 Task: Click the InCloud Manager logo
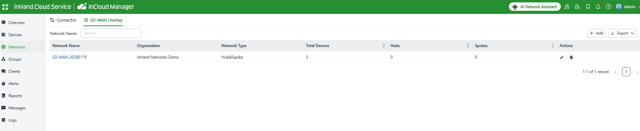pos(106,7)
